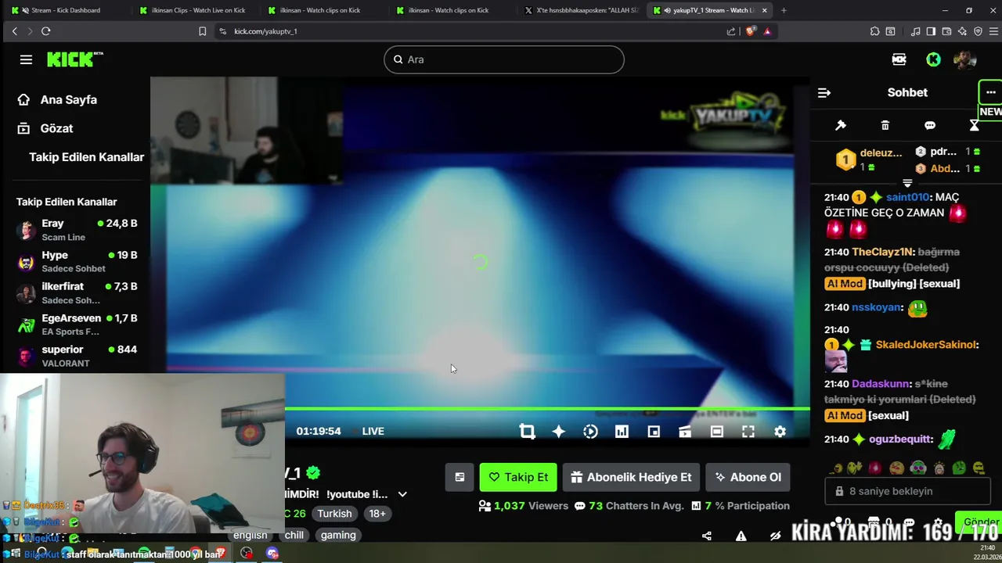This screenshot has width=1002, height=563.
Task: Click the chill tag
Action: click(294, 535)
